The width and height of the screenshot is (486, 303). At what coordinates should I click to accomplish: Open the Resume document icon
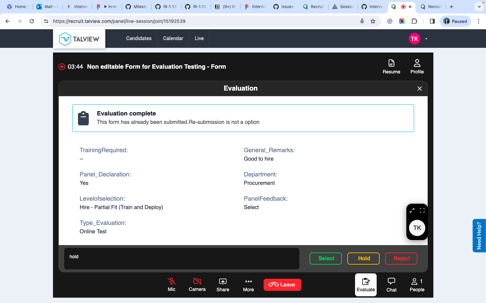coord(391,67)
